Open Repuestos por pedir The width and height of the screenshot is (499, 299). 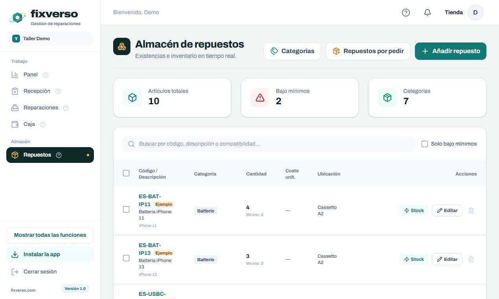tap(368, 51)
